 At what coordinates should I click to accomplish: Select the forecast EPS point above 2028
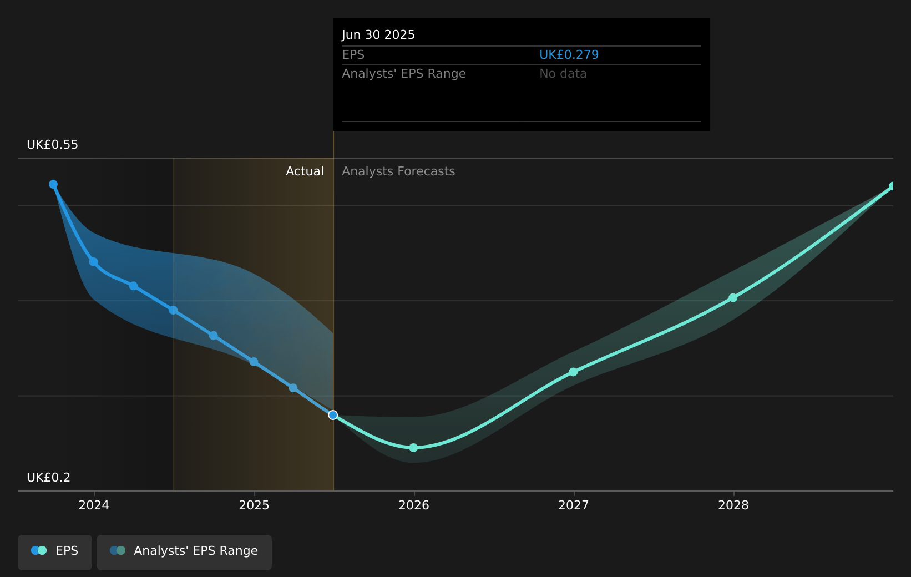[733, 298]
